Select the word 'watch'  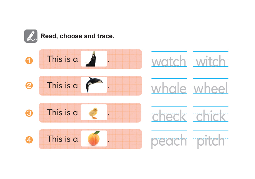(169, 62)
